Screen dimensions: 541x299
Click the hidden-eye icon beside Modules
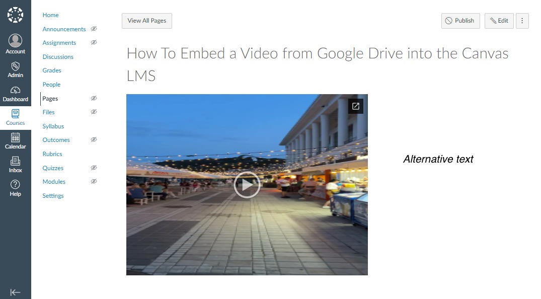pos(94,182)
